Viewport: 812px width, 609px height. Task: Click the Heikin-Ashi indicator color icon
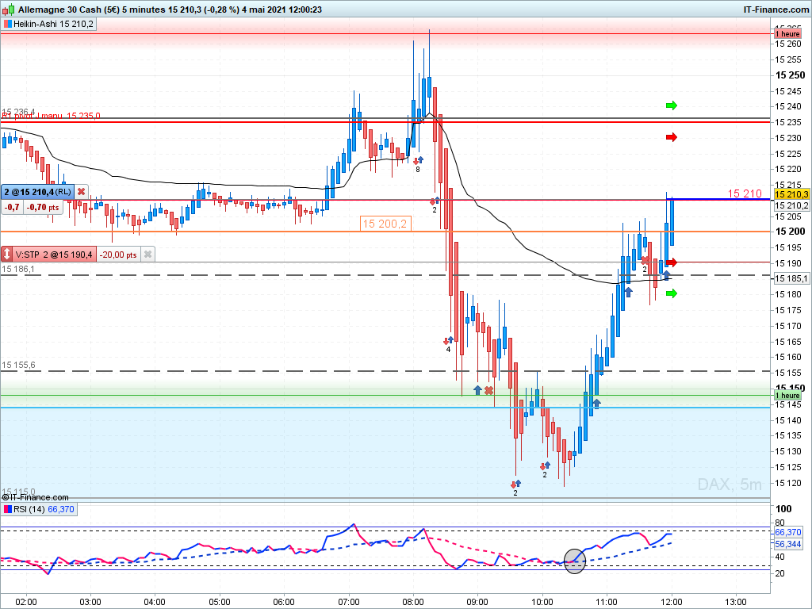click(x=8, y=24)
